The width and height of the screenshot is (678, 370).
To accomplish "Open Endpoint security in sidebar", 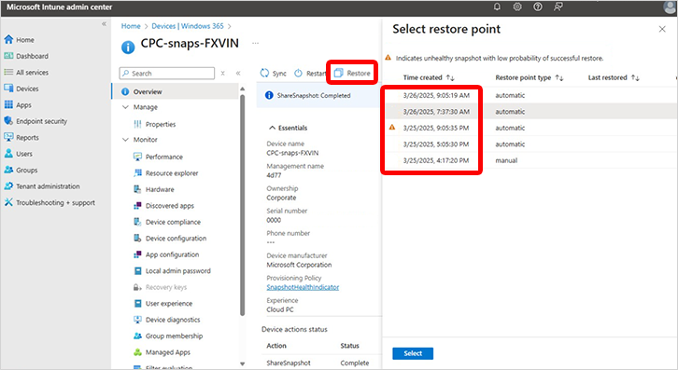I will pyautogui.click(x=35, y=121).
